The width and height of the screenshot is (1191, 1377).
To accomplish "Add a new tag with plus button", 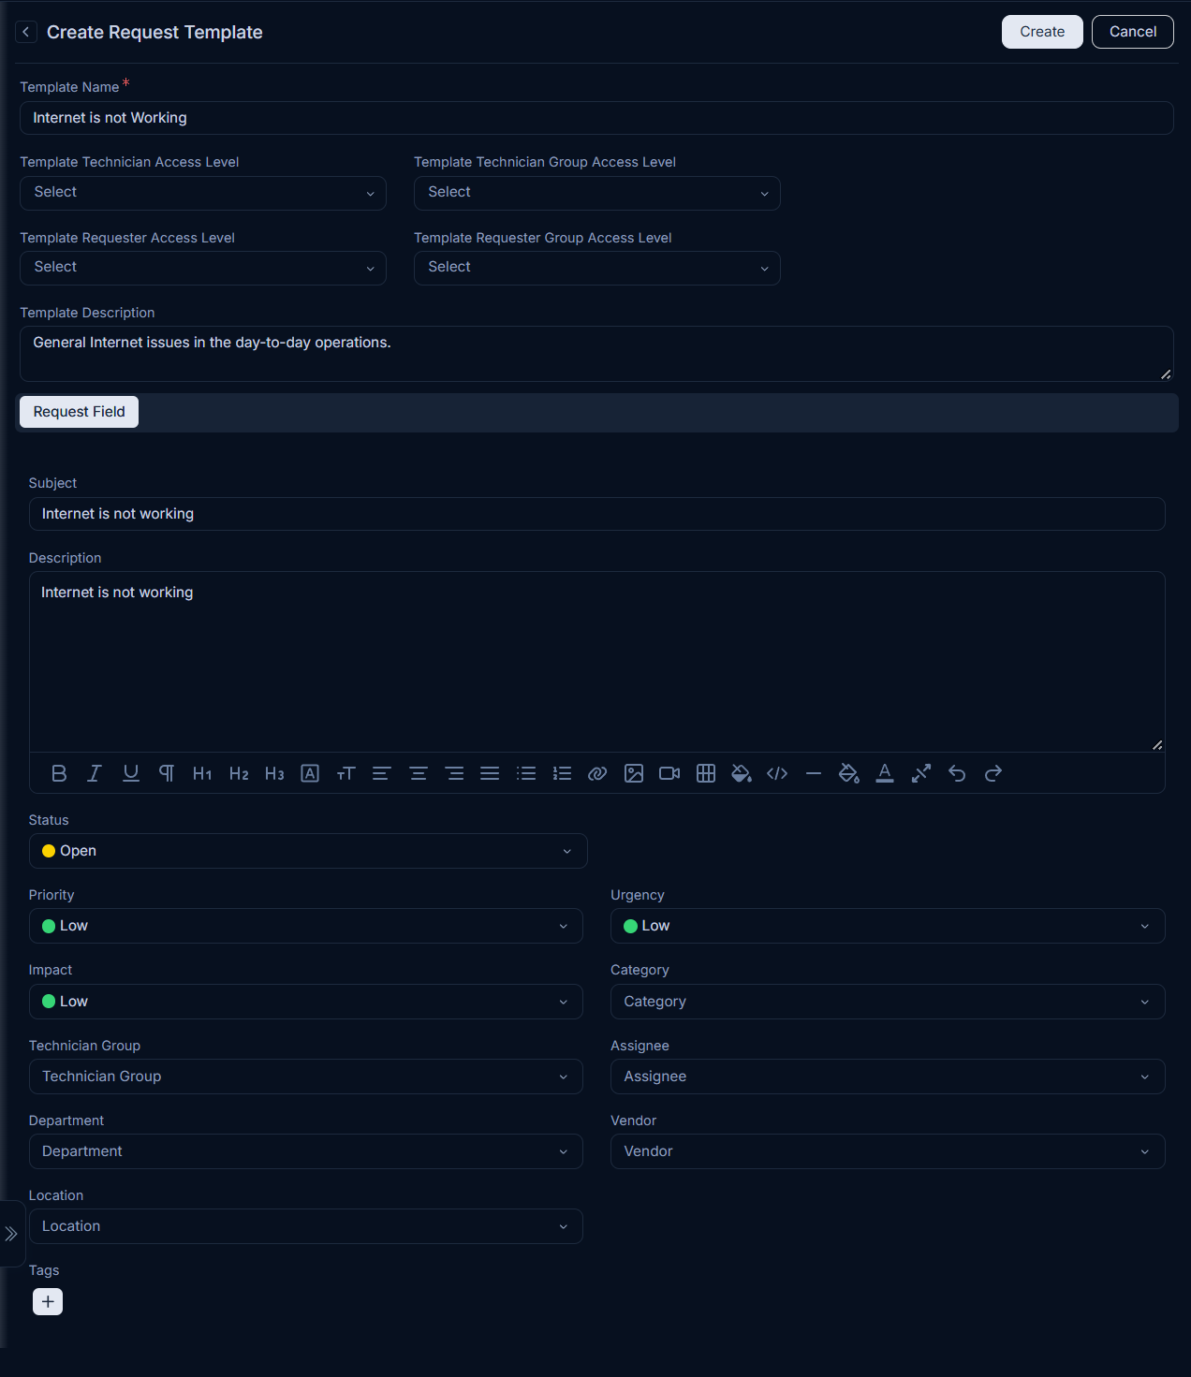I will (x=48, y=1301).
